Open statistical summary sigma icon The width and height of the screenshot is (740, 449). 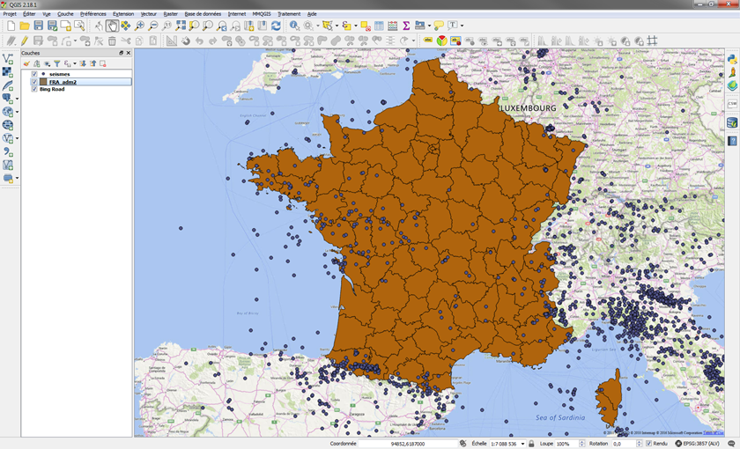click(406, 26)
